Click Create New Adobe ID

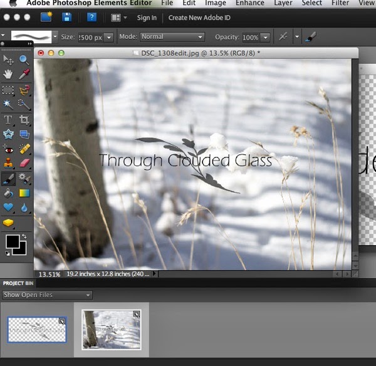pyautogui.click(x=199, y=18)
